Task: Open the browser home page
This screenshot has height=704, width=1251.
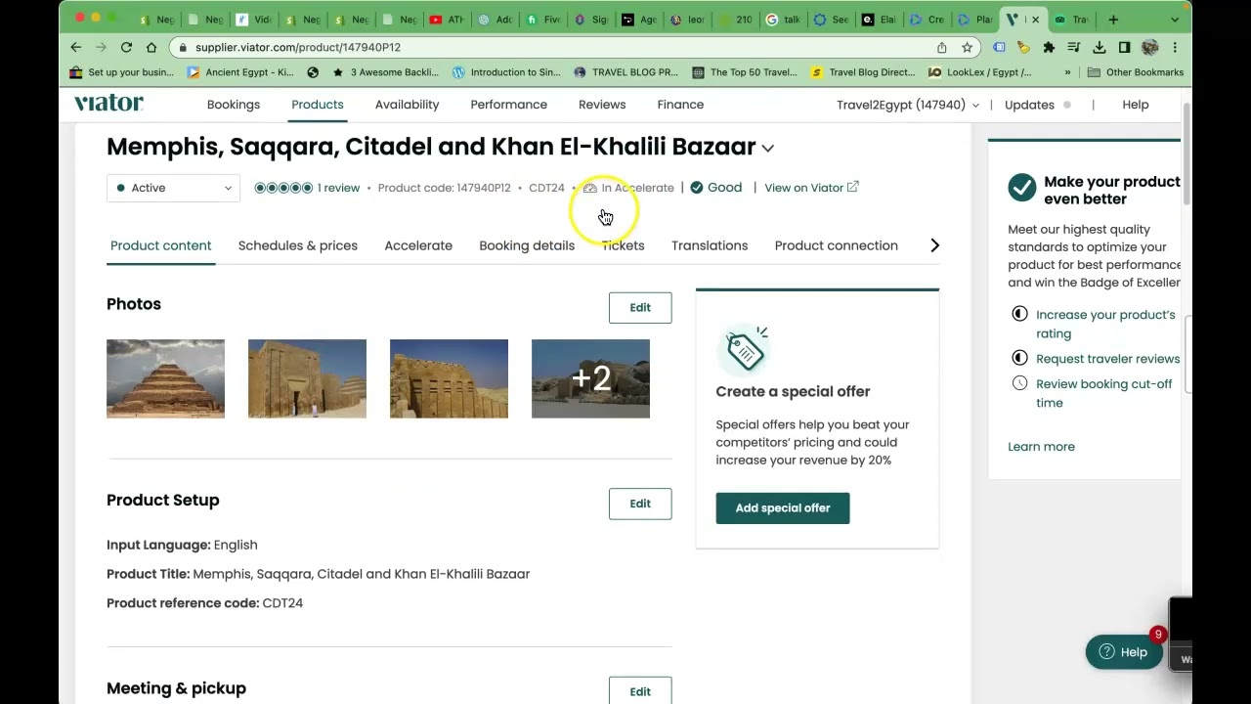Action: 151,47
